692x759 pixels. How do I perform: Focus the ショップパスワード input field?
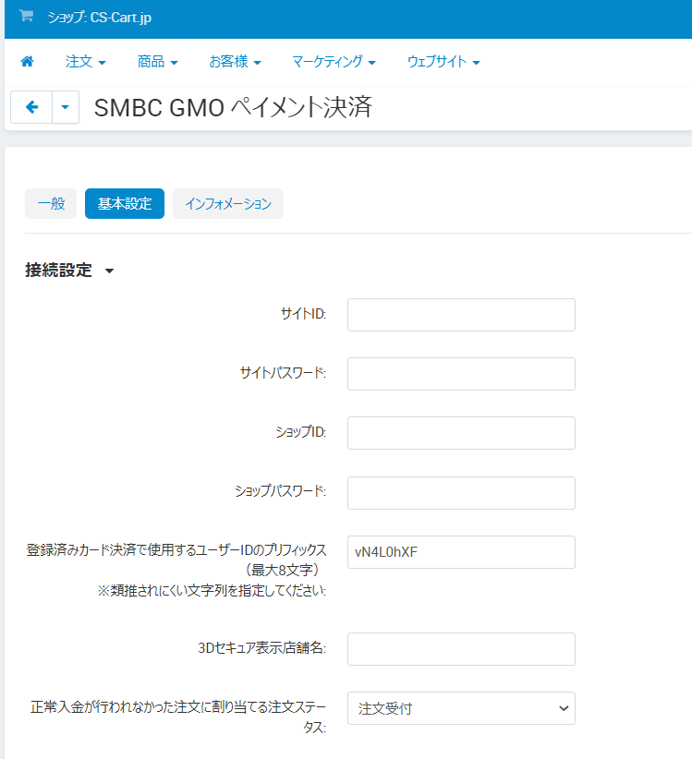[461, 493]
